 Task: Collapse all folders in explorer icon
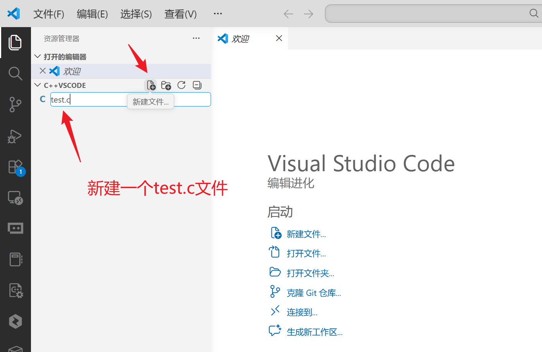point(197,85)
